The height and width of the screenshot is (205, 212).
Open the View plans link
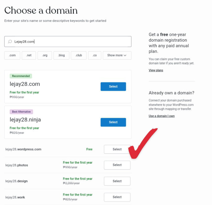pyautogui.click(x=156, y=70)
